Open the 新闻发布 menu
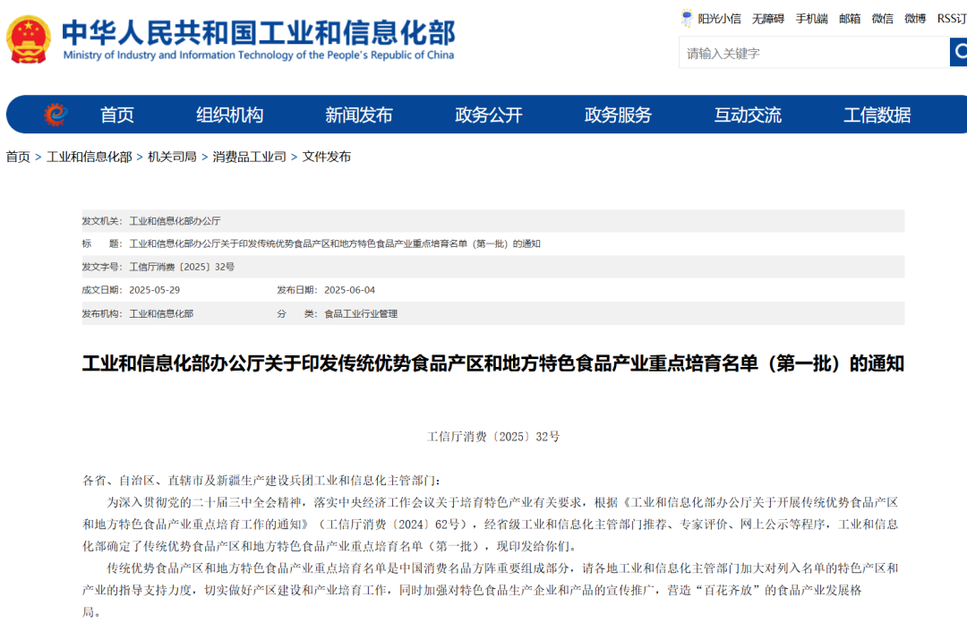The width and height of the screenshot is (967, 623). tap(359, 115)
